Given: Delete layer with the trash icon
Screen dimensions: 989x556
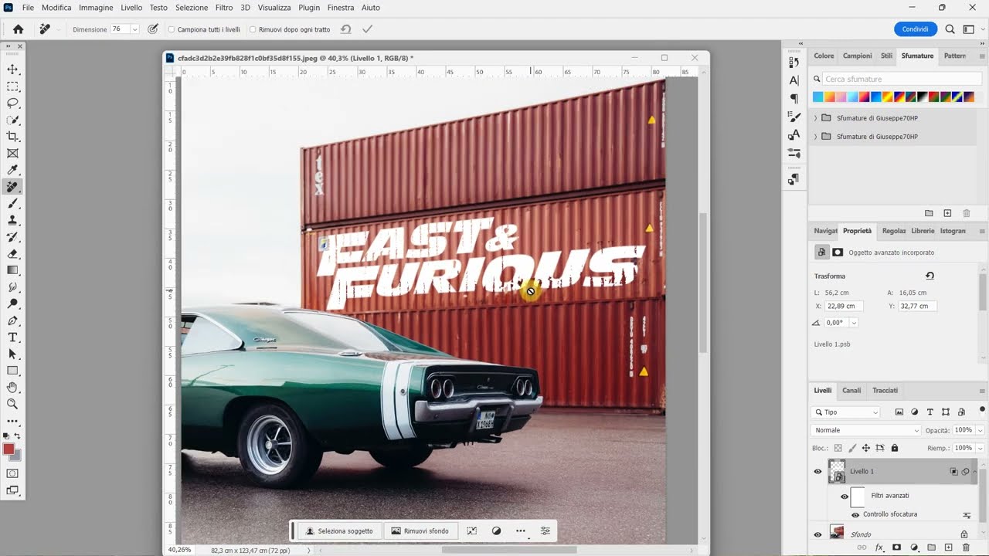Looking at the screenshot, I should 966,548.
